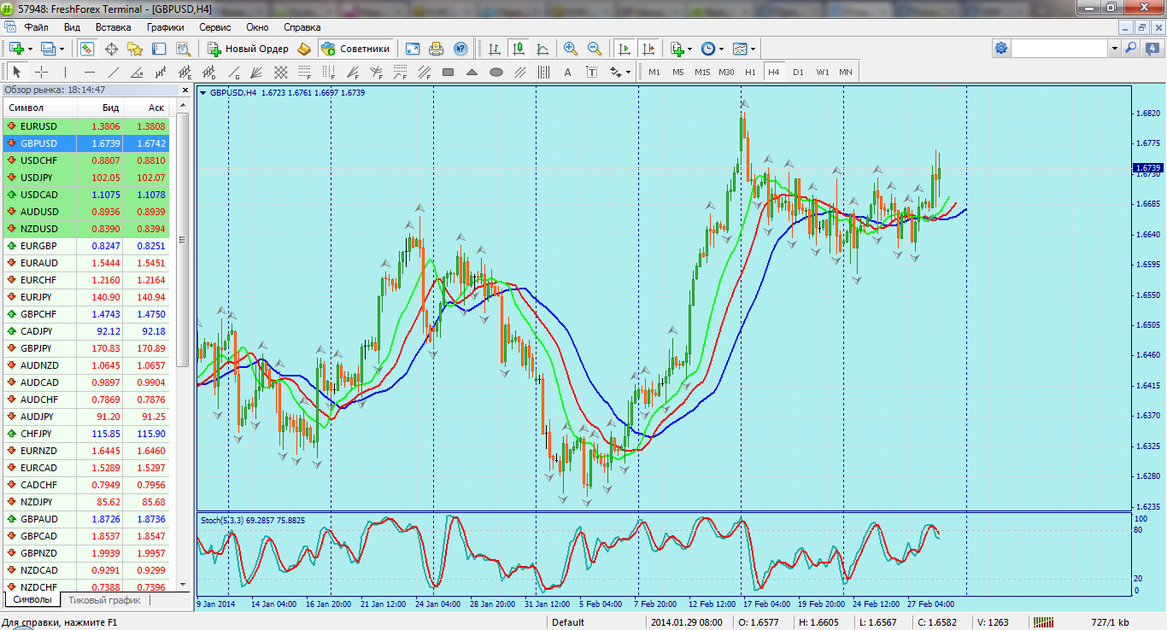Pick the trendline drawing tool
The width and height of the screenshot is (1167, 630).
tap(113, 73)
